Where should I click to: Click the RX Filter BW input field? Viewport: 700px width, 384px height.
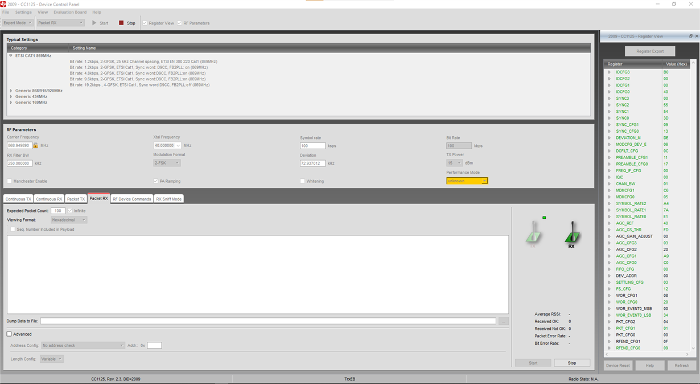[19, 164]
